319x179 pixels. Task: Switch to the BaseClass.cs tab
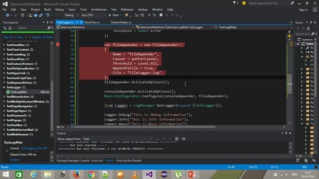point(92,22)
